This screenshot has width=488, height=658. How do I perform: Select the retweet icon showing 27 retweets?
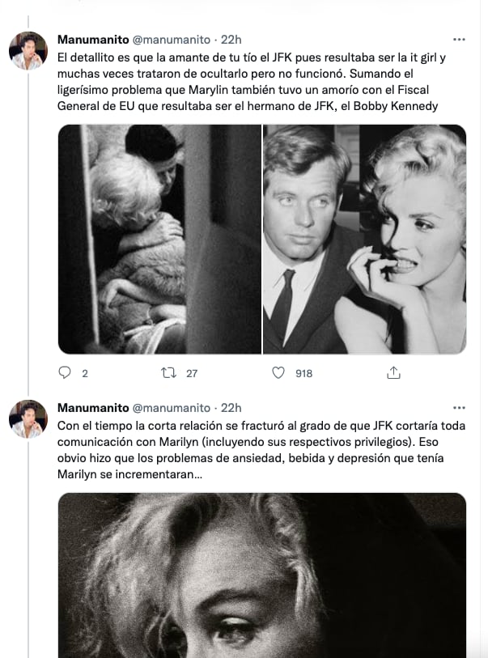pyautogui.click(x=169, y=372)
